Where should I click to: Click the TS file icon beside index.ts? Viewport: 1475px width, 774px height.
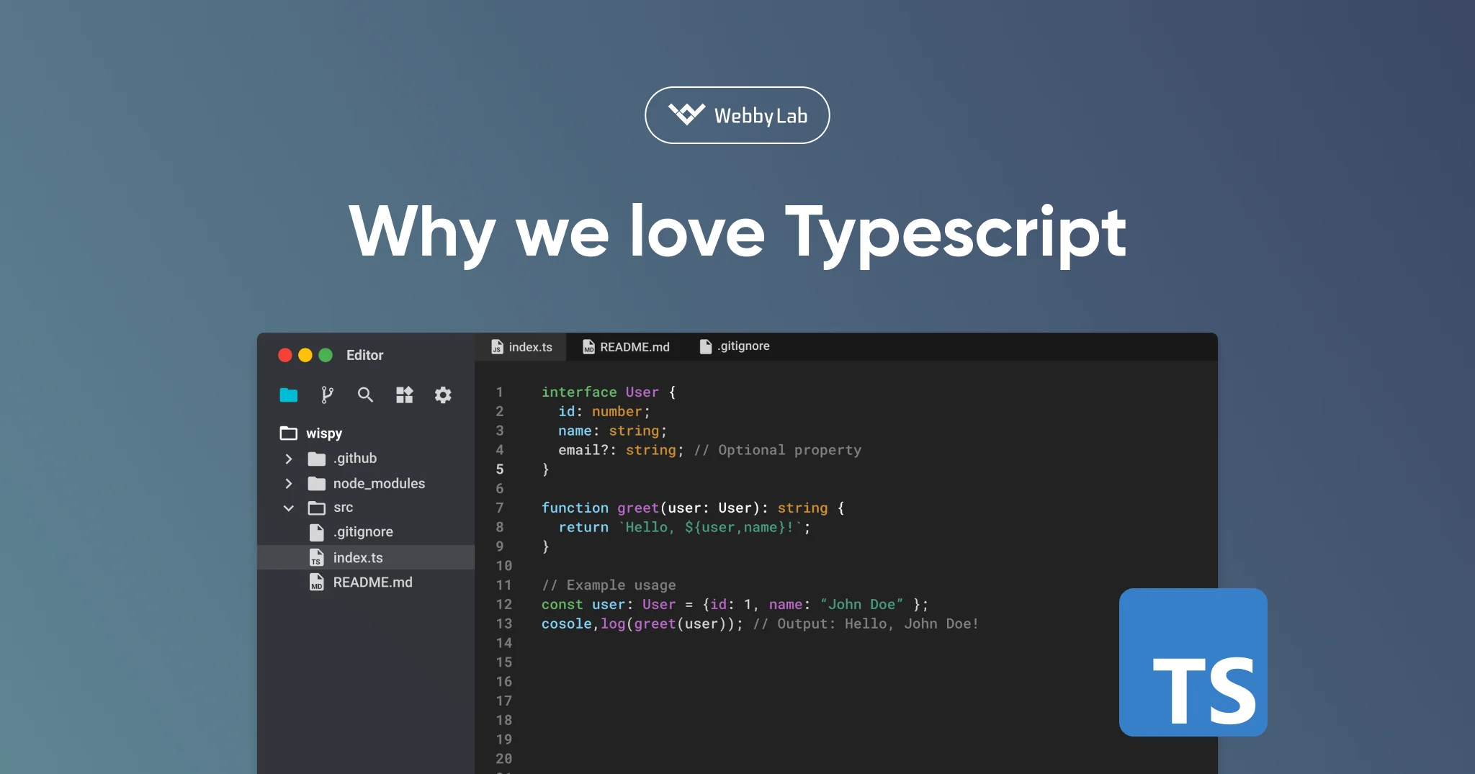pyautogui.click(x=315, y=557)
